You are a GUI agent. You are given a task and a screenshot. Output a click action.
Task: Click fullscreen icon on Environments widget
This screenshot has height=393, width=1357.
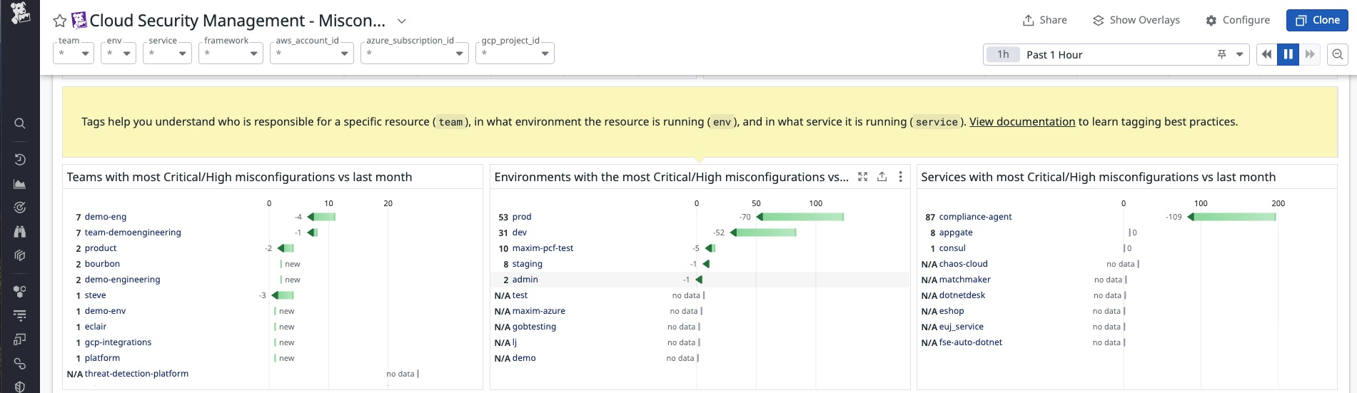[x=862, y=177]
